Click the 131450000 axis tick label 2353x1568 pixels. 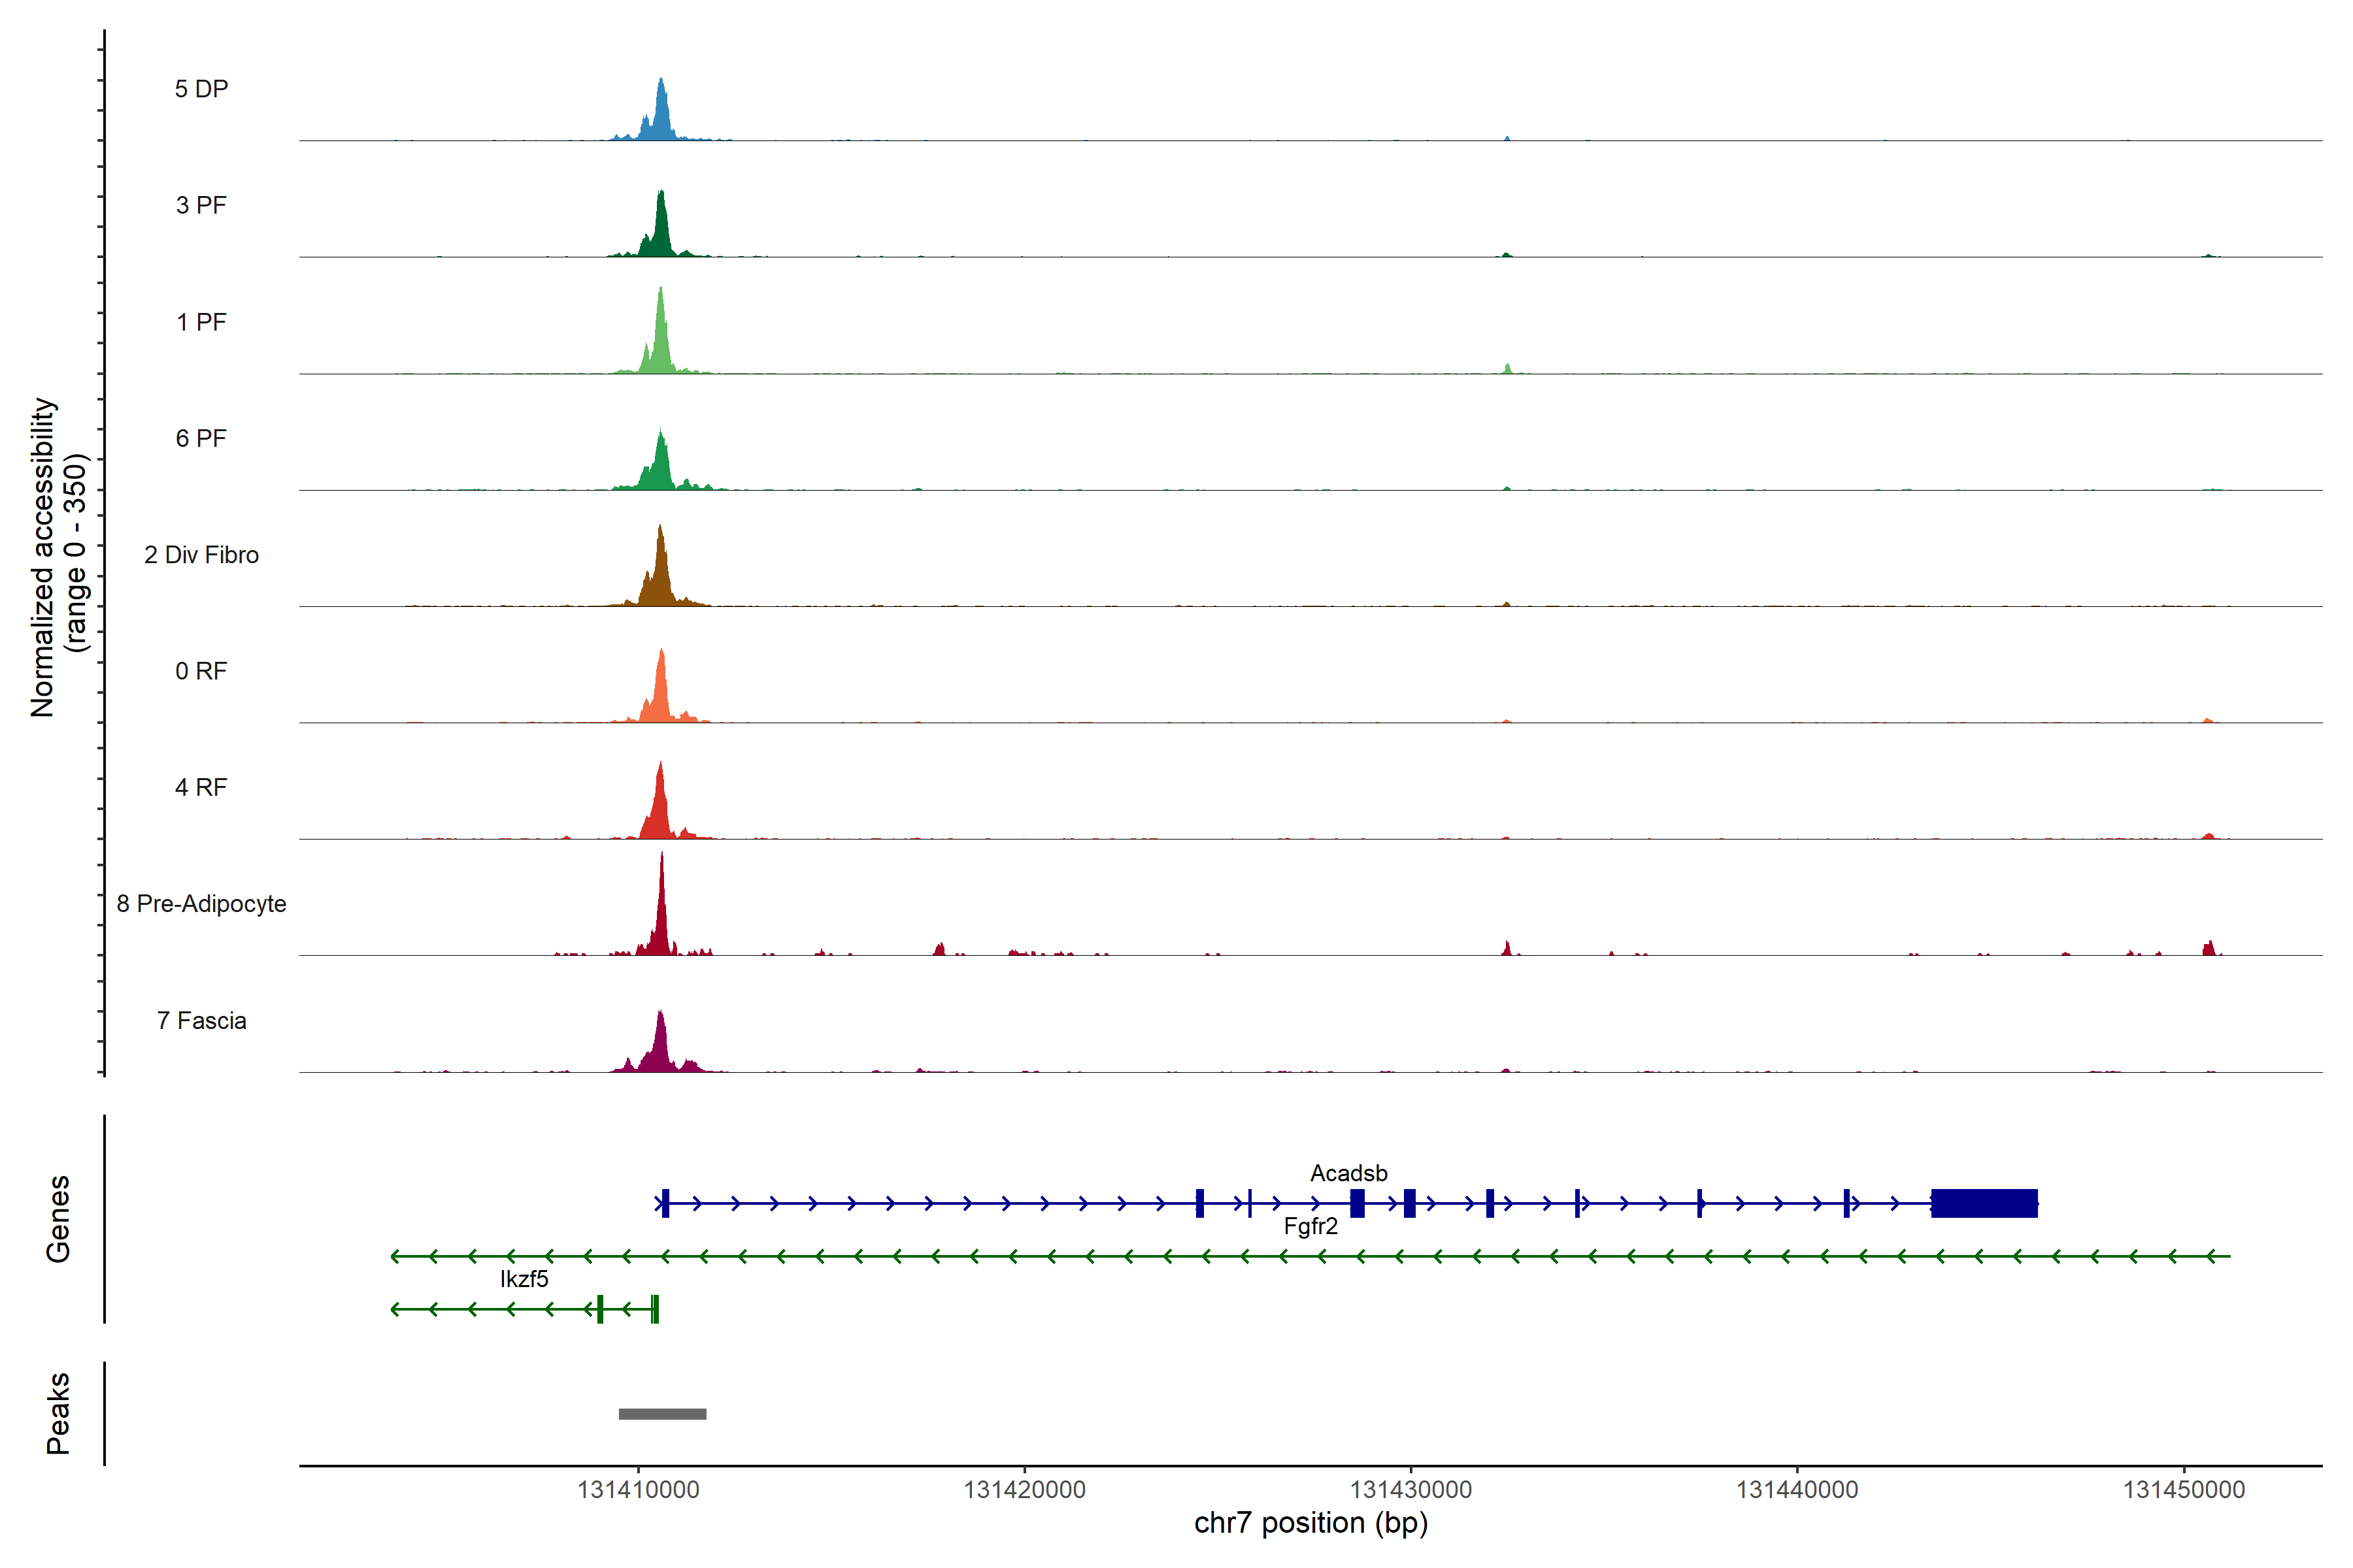tap(2184, 1489)
